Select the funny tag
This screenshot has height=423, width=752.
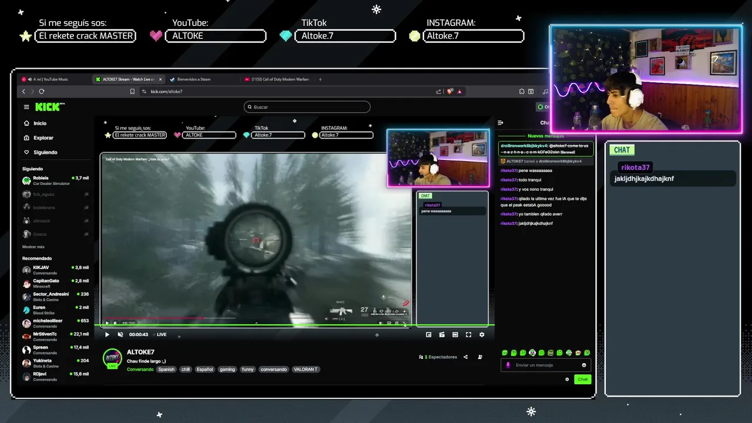247,370
